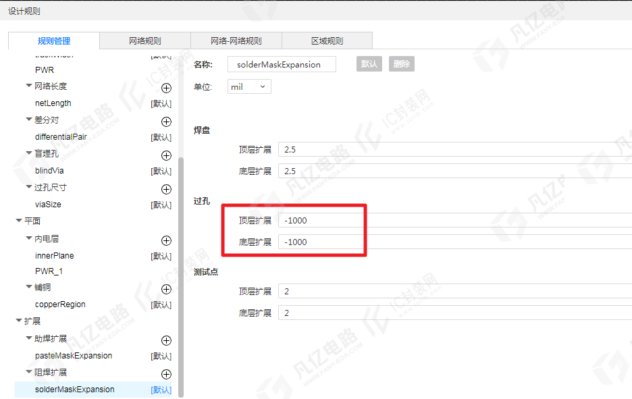Select the blindVia rule

pyautogui.click(x=49, y=171)
